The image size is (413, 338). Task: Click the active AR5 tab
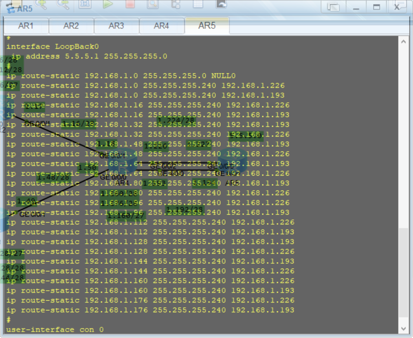[207, 26]
